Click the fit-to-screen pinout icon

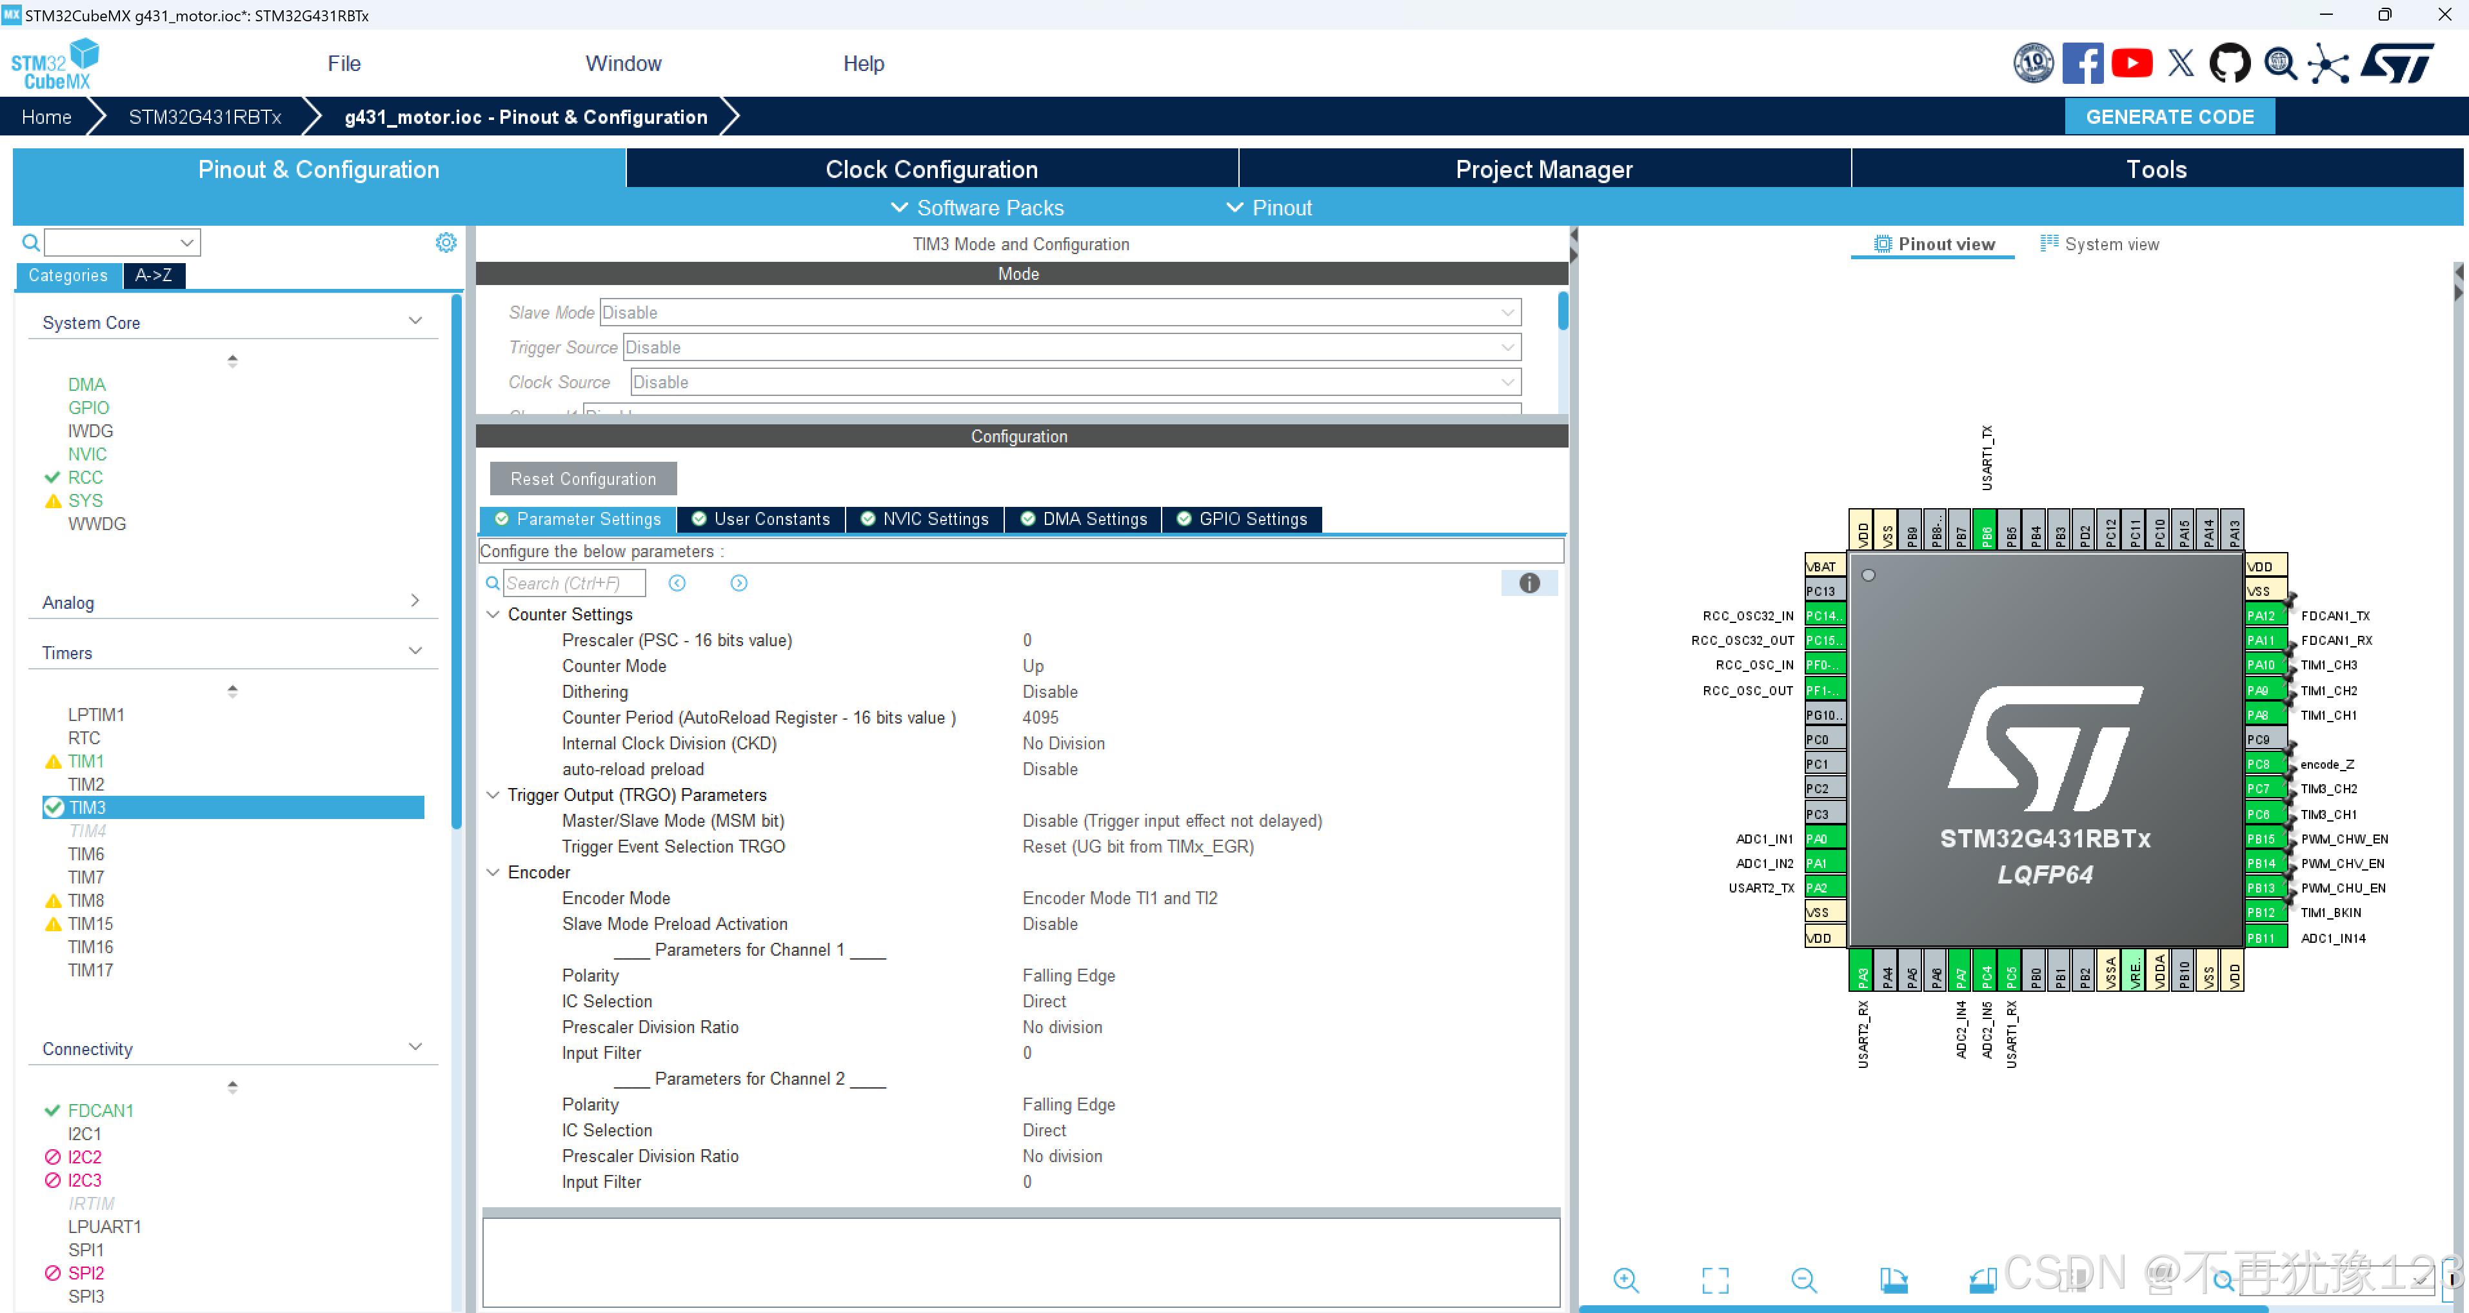pos(1714,1279)
